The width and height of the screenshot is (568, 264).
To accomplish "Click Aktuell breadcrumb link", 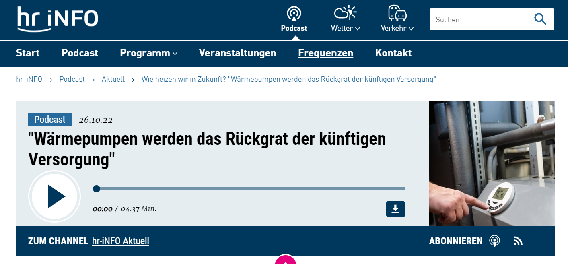I will click(113, 79).
